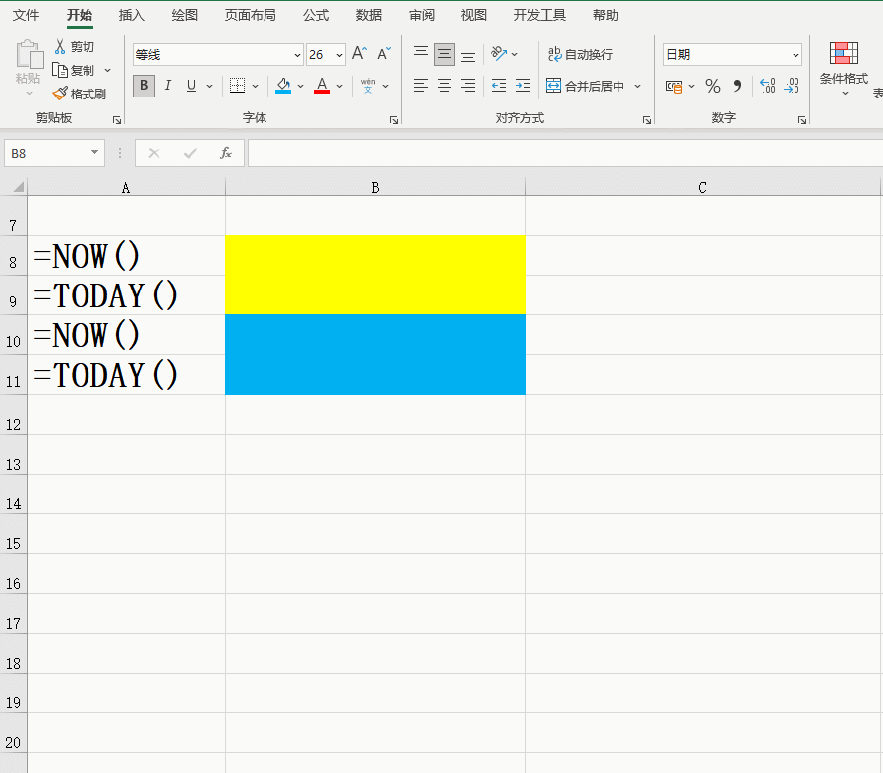The width and height of the screenshot is (883, 773).
Task: Decrease font size with smaller A icon
Action: (384, 54)
